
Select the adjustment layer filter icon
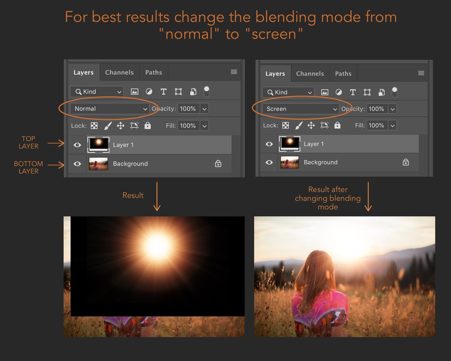[149, 91]
